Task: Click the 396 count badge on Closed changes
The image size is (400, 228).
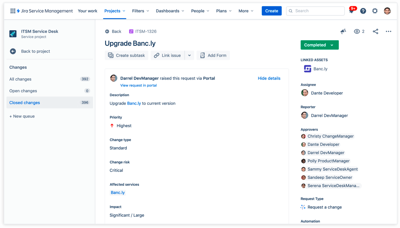Action: coord(85,103)
